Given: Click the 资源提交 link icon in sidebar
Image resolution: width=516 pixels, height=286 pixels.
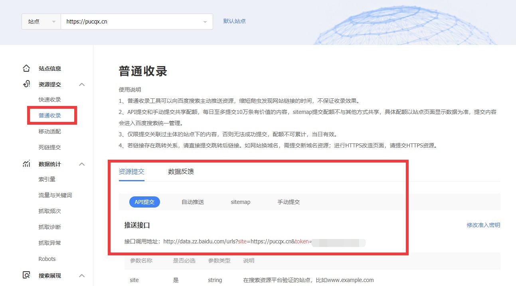Looking at the screenshot, I should (x=26, y=84).
